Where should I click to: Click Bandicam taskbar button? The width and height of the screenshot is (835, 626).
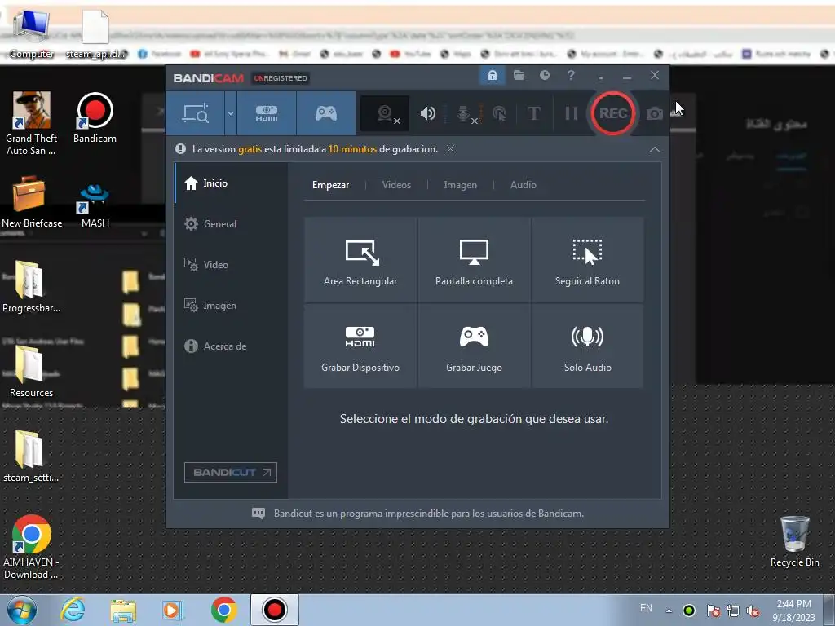point(274,610)
